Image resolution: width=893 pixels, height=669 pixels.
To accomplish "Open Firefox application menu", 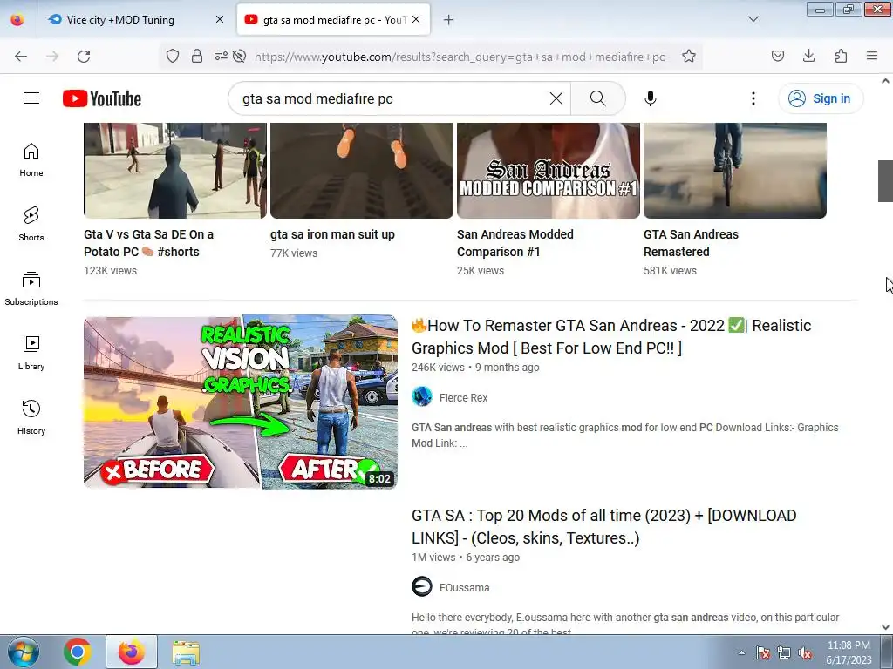I will 872,56.
